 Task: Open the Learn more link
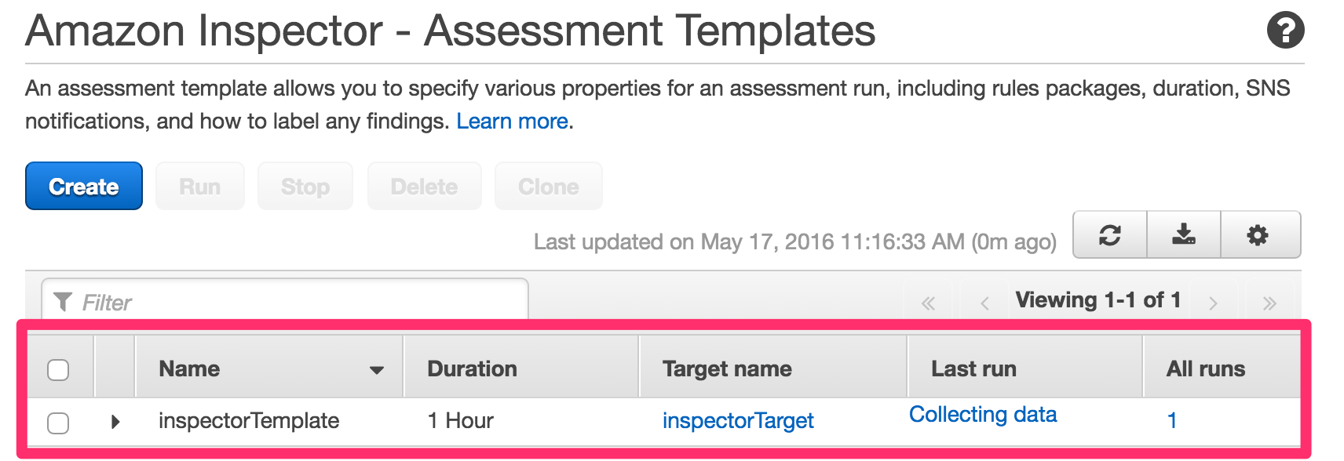click(511, 121)
